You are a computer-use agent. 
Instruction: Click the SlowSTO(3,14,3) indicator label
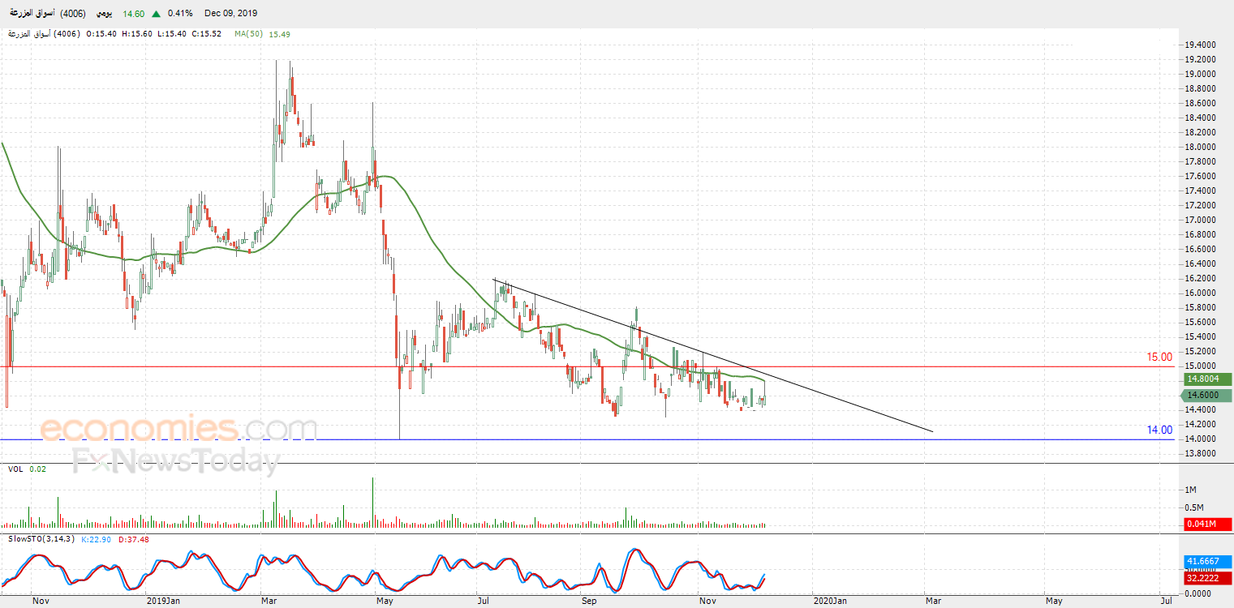tap(40, 539)
